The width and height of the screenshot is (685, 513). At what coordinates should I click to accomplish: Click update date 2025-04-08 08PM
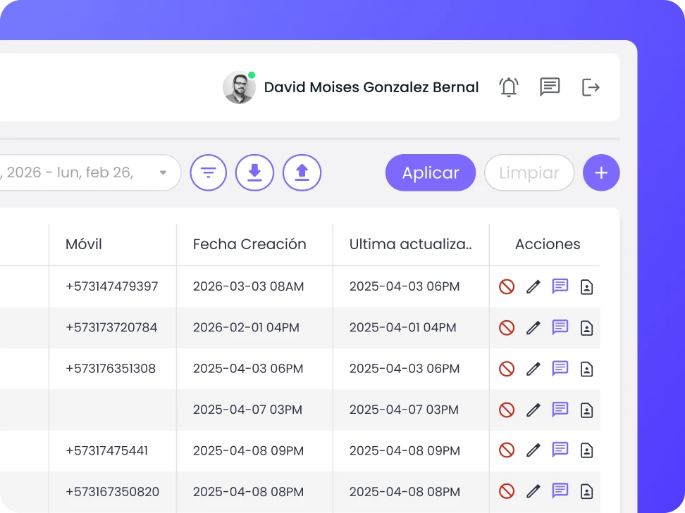[x=405, y=492]
